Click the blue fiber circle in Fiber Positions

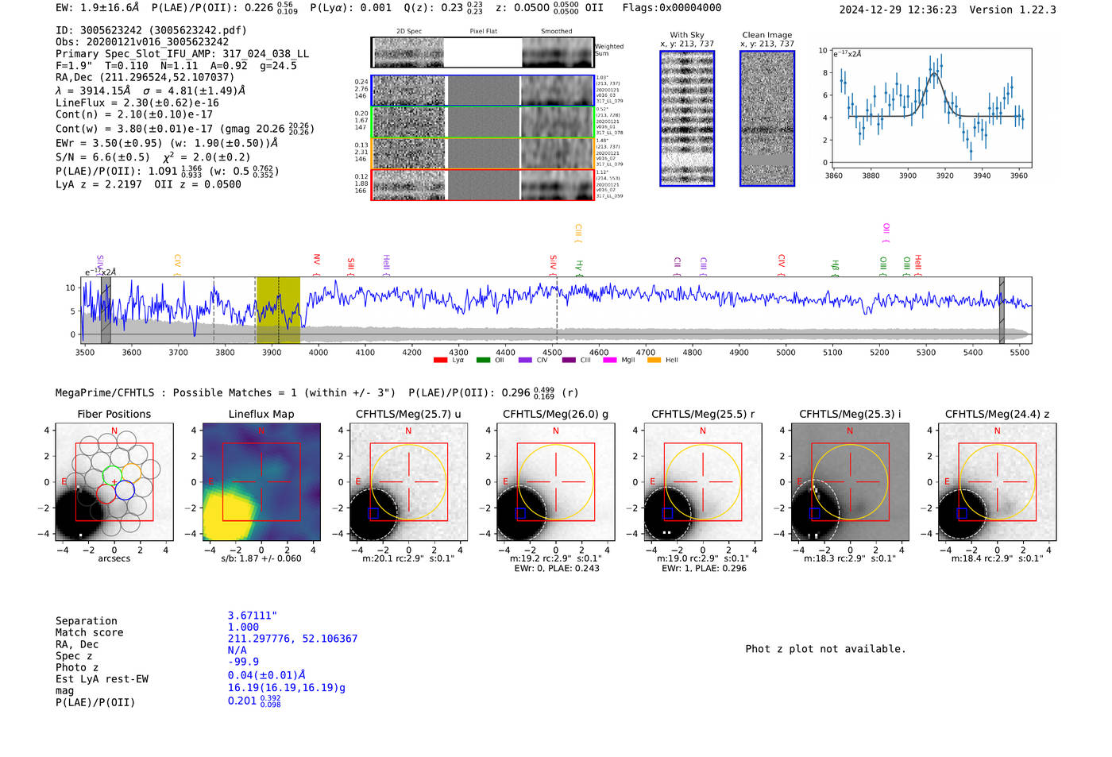(x=125, y=491)
